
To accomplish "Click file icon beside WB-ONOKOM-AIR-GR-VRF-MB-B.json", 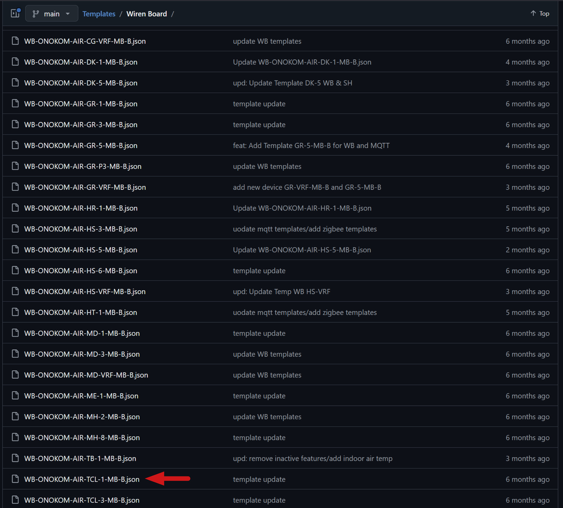I will click(15, 187).
